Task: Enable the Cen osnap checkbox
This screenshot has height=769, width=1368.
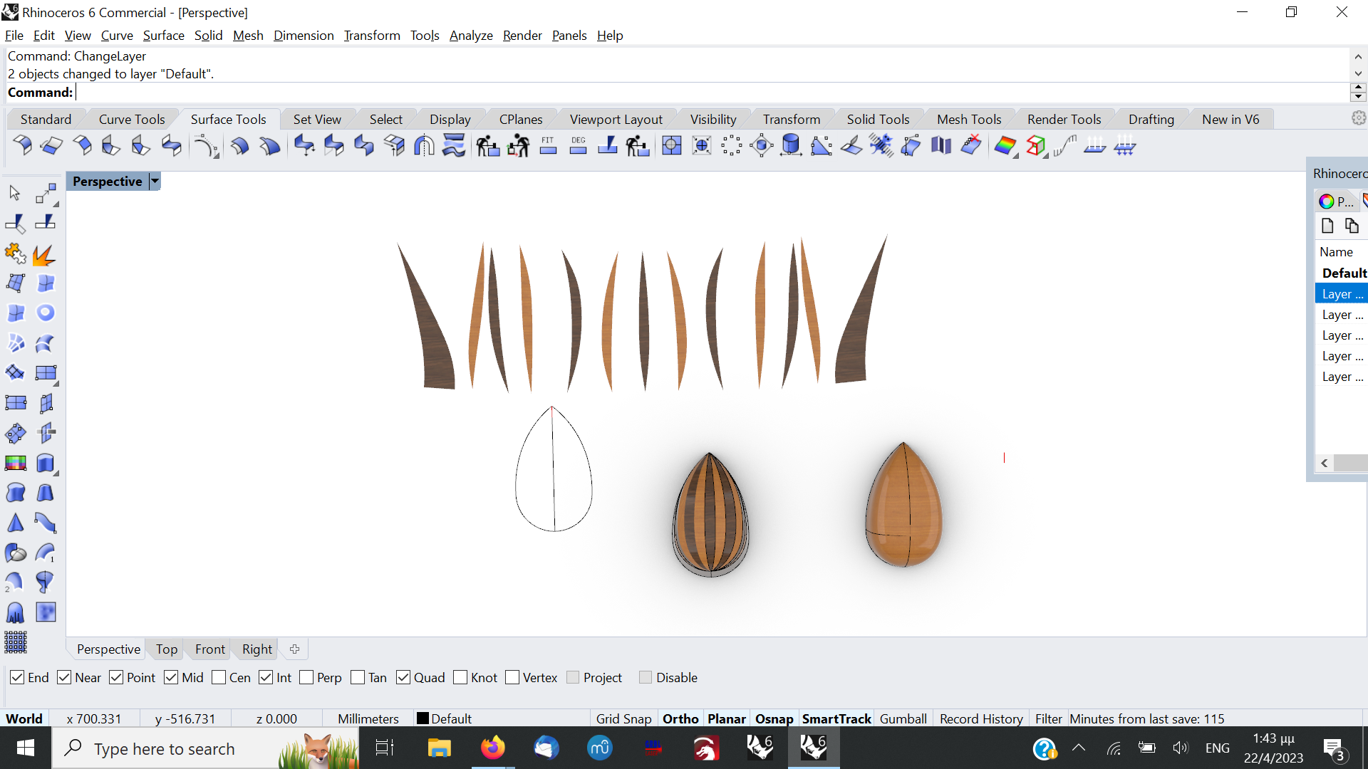Action: (x=219, y=677)
